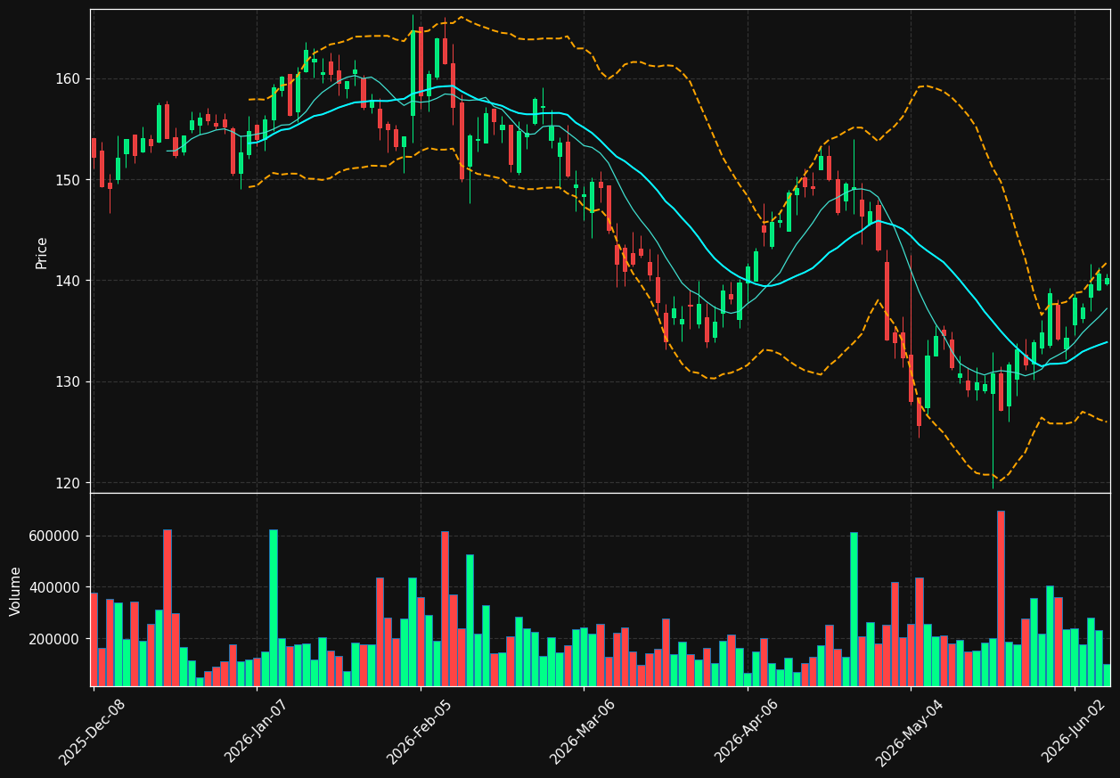Click the 2025-Dec-08 date label

point(93,733)
